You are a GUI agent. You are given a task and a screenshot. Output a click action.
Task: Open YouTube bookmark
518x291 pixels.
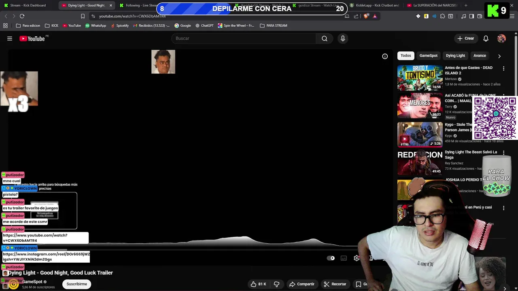(x=72, y=25)
